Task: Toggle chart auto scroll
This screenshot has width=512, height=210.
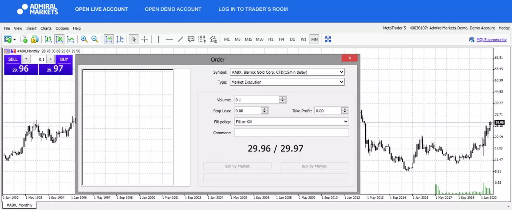Action: click(x=109, y=39)
